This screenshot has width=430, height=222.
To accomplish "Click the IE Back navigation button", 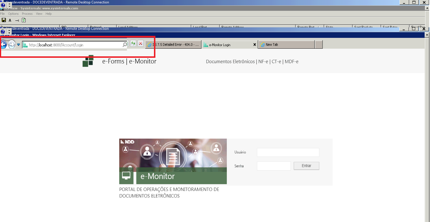I will click(x=3, y=44).
